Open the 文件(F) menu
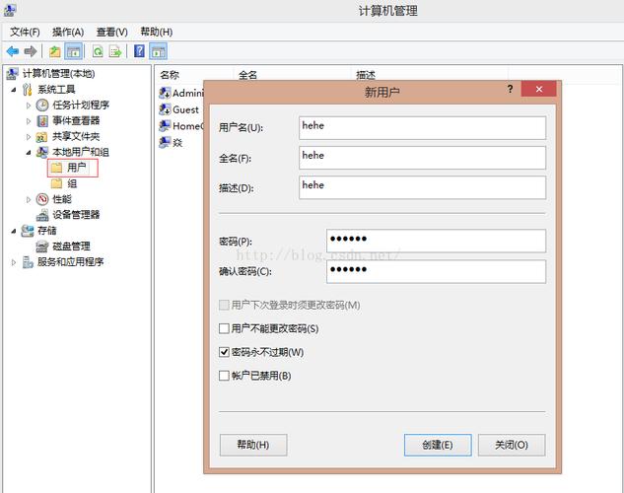This screenshot has width=624, height=493. coord(25,32)
